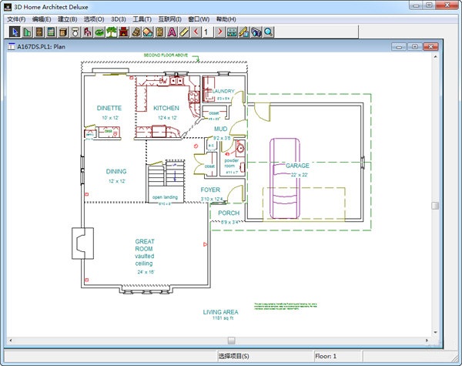Screen dimensions: 462x366
Task: Go up one floor with right arrow
Action: [x=219, y=32]
